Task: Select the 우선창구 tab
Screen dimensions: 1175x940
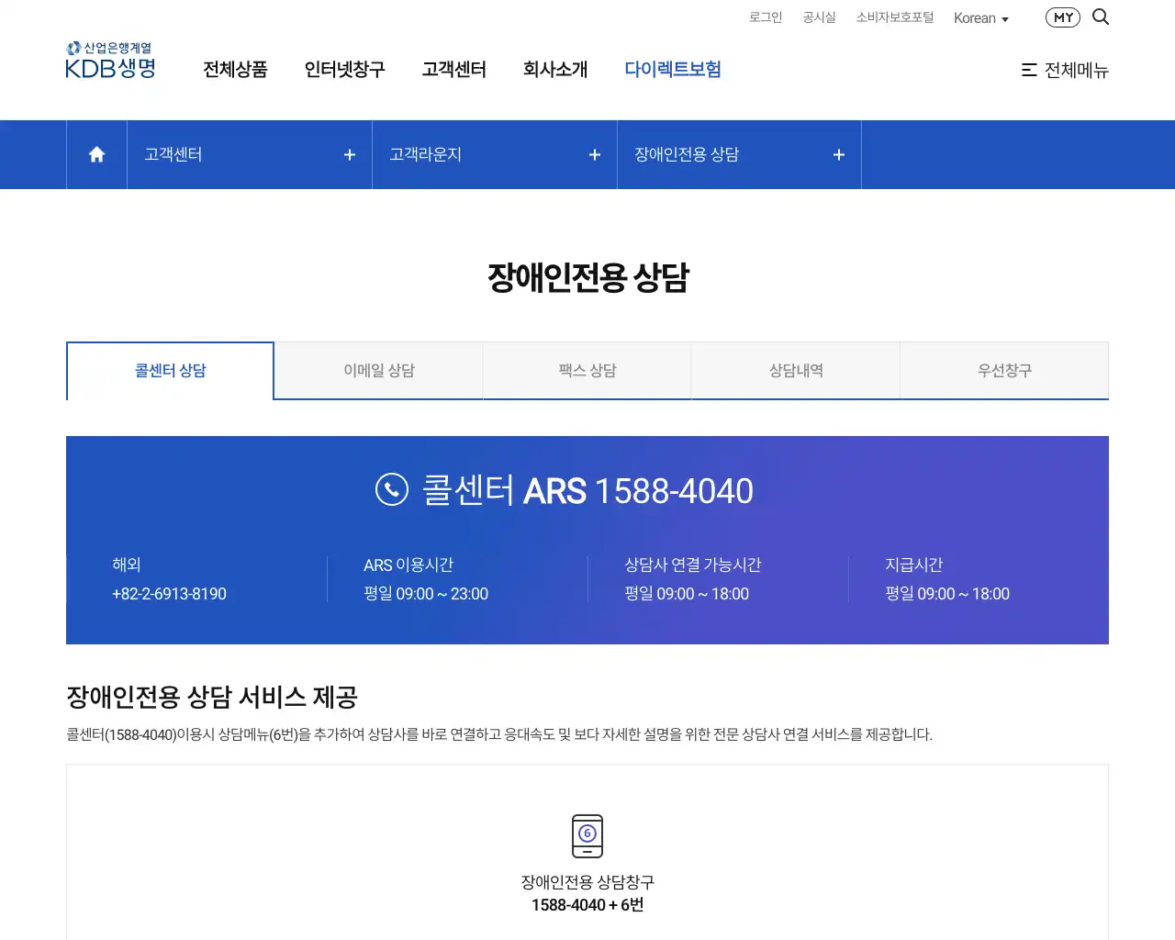Action: 1004,371
